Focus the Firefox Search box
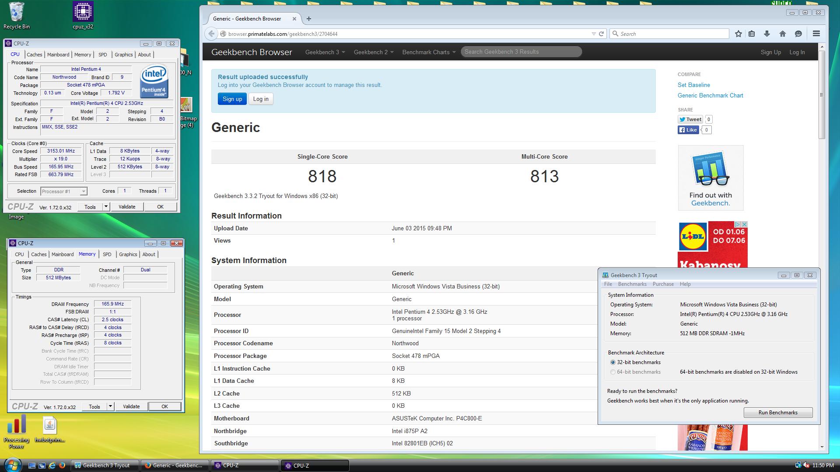Viewport: 840px width, 472px height. point(670,34)
